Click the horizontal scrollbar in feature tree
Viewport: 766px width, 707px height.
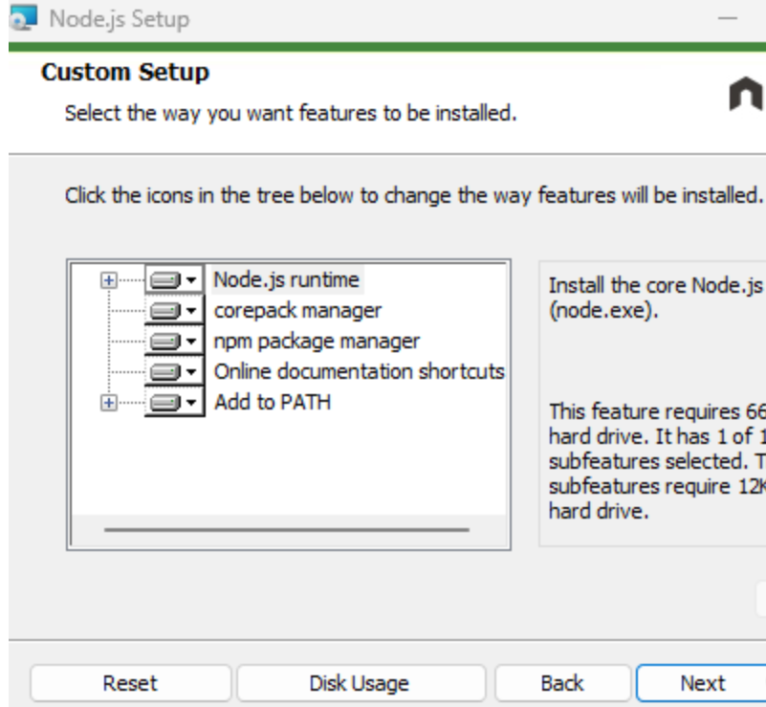[x=287, y=528]
